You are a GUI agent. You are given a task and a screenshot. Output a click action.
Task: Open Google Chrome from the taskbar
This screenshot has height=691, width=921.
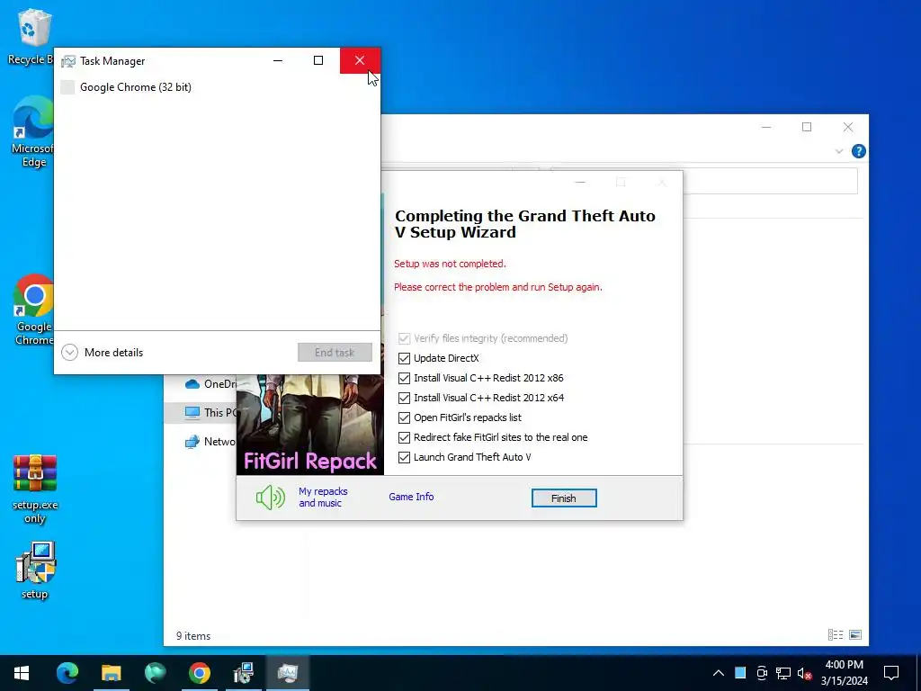click(199, 673)
